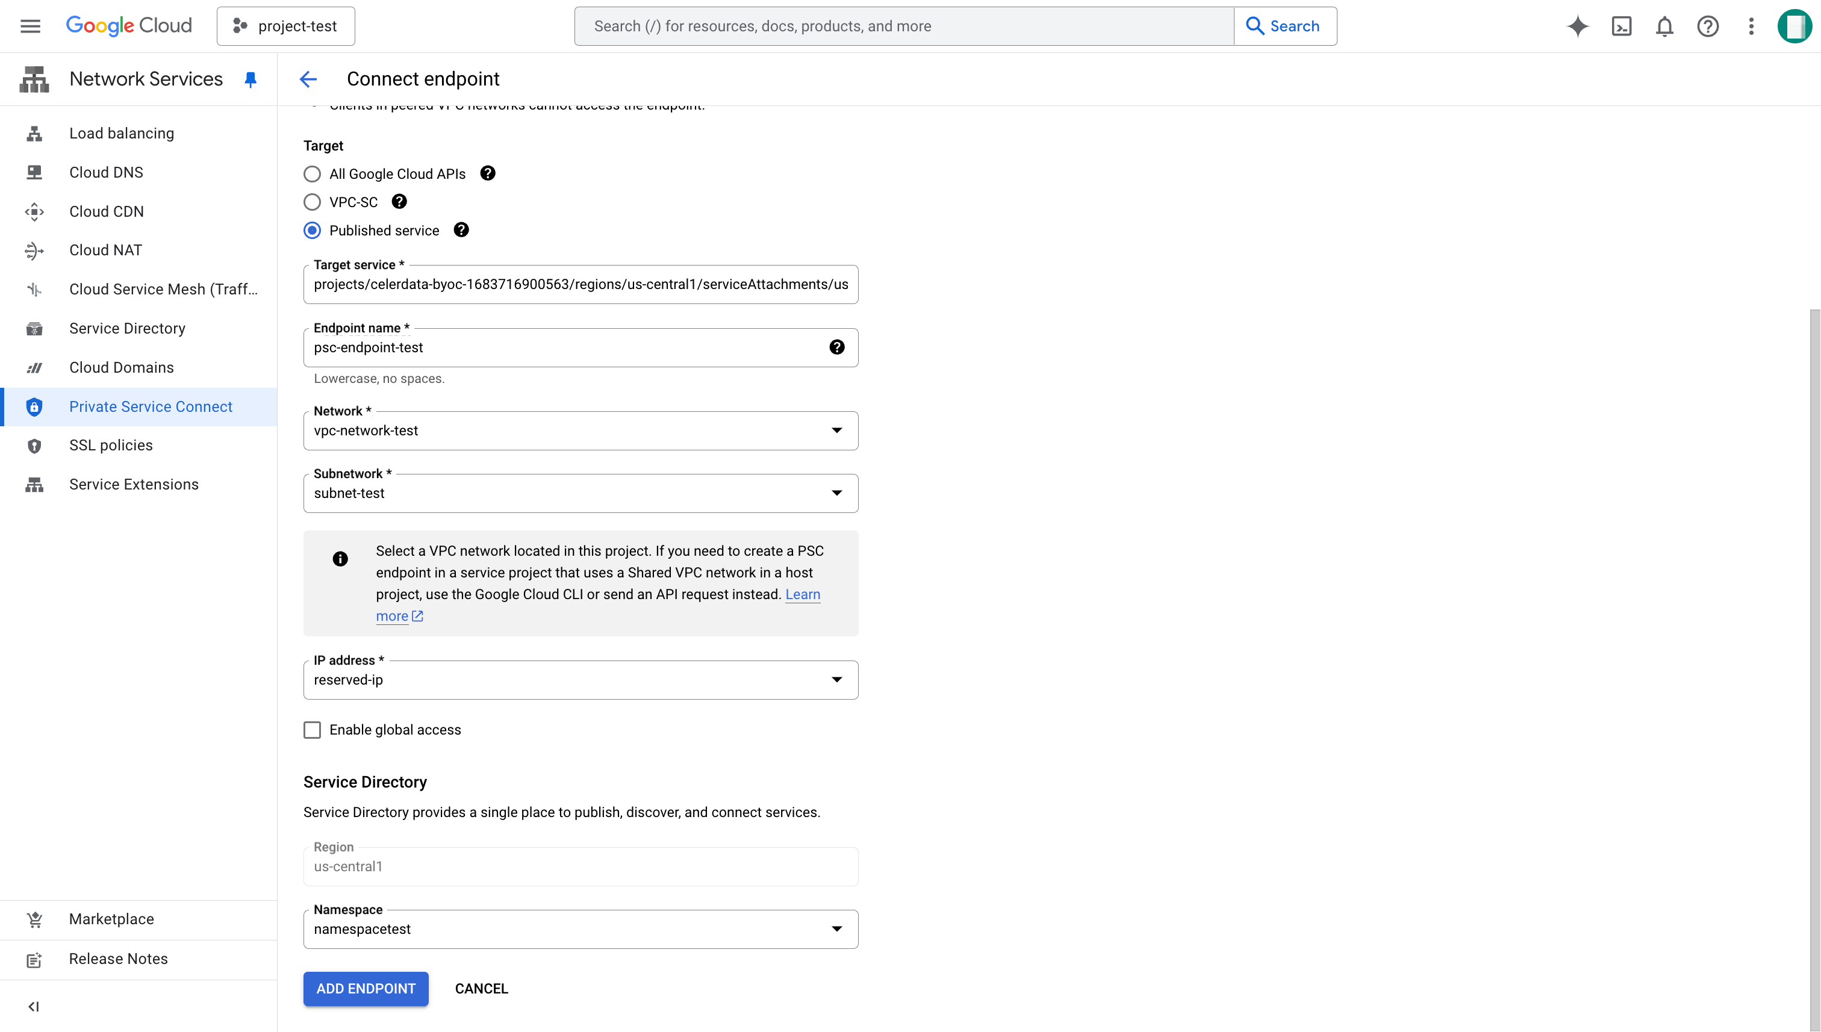The image size is (1821, 1032).
Task: Unpin Network Services with the pin icon
Action: point(251,79)
